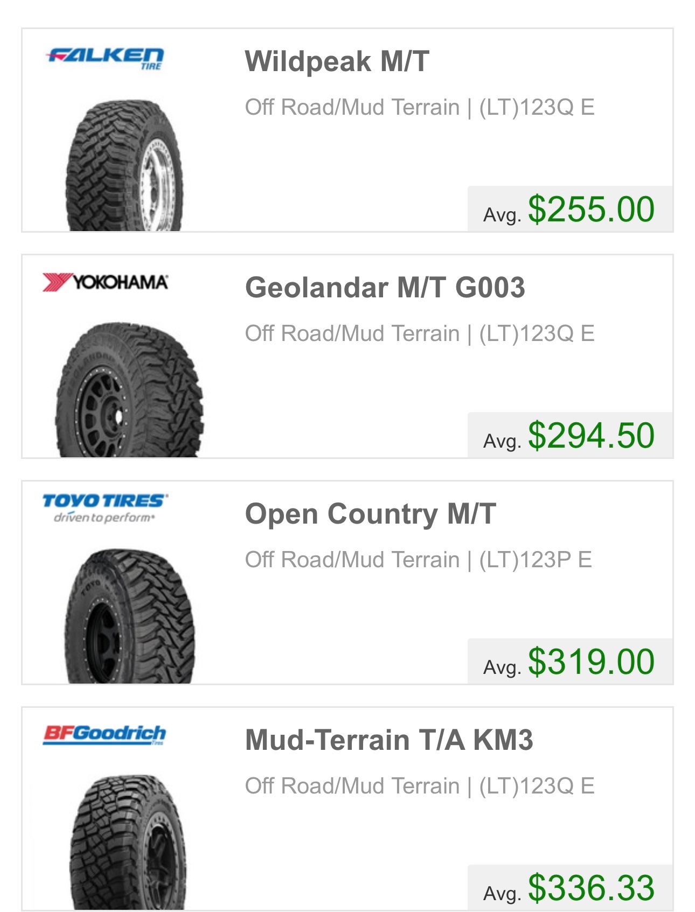The width and height of the screenshot is (695, 912).
Task: Click the BFGoodrich brand logo
Action: [105, 734]
